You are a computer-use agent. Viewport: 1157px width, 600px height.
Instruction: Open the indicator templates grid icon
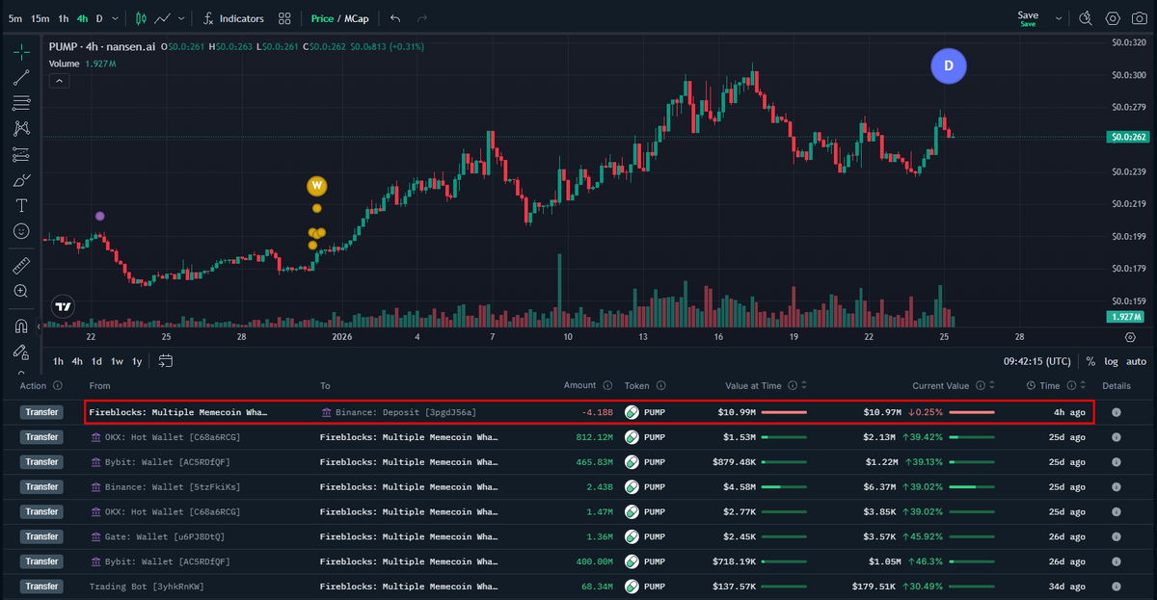(284, 18)
